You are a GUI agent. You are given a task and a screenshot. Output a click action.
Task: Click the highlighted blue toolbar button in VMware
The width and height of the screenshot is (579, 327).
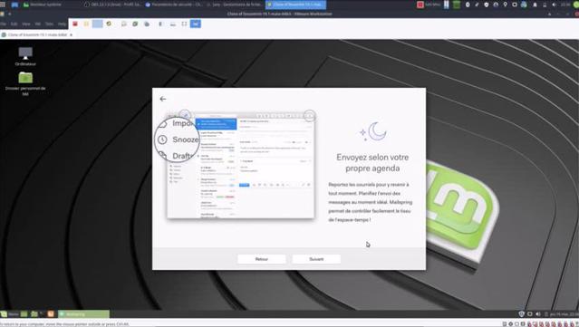[x=98, y=24]
